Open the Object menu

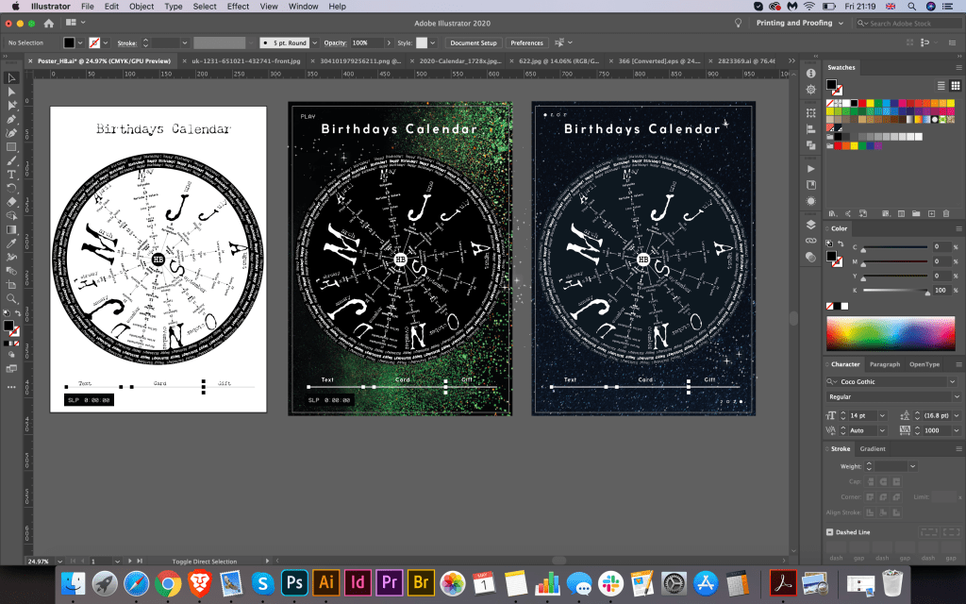pos(142,7)
